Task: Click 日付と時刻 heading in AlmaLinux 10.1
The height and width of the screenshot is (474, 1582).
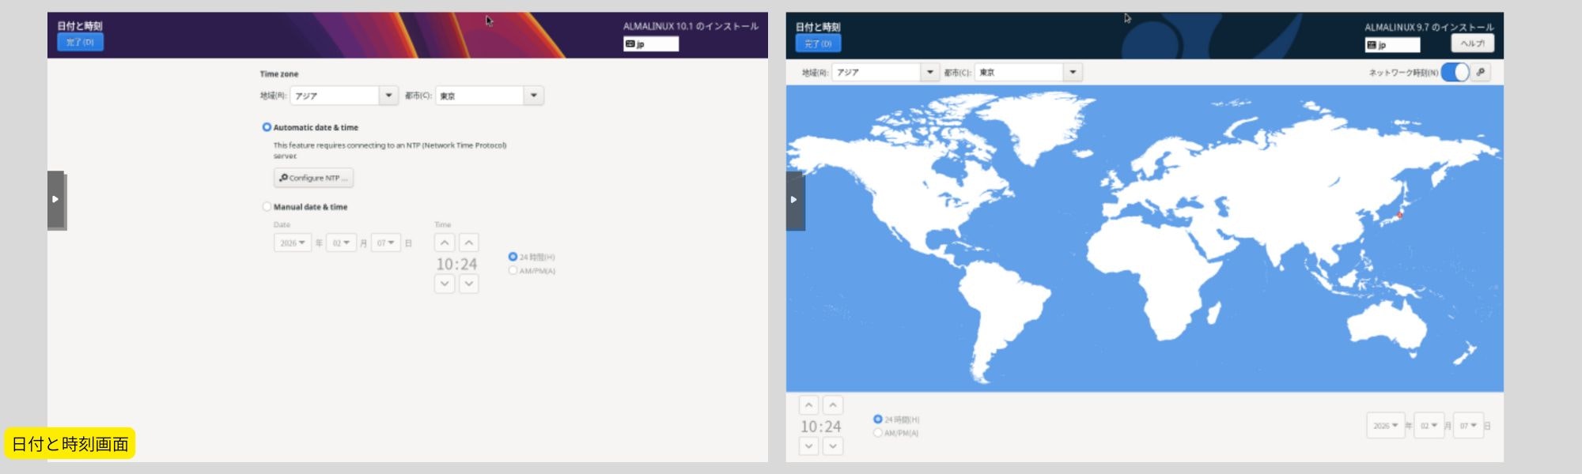Action: coord(80,25)
